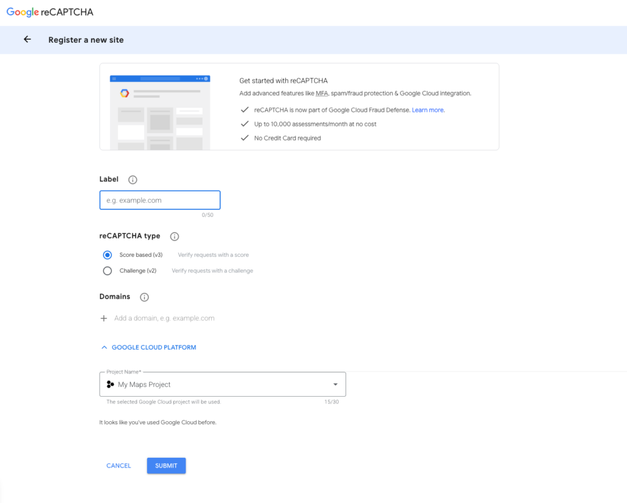Show info tooltip beside reCAPTCHA type

[x=175, y=237]
